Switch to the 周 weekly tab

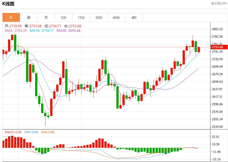click(29, 18)
